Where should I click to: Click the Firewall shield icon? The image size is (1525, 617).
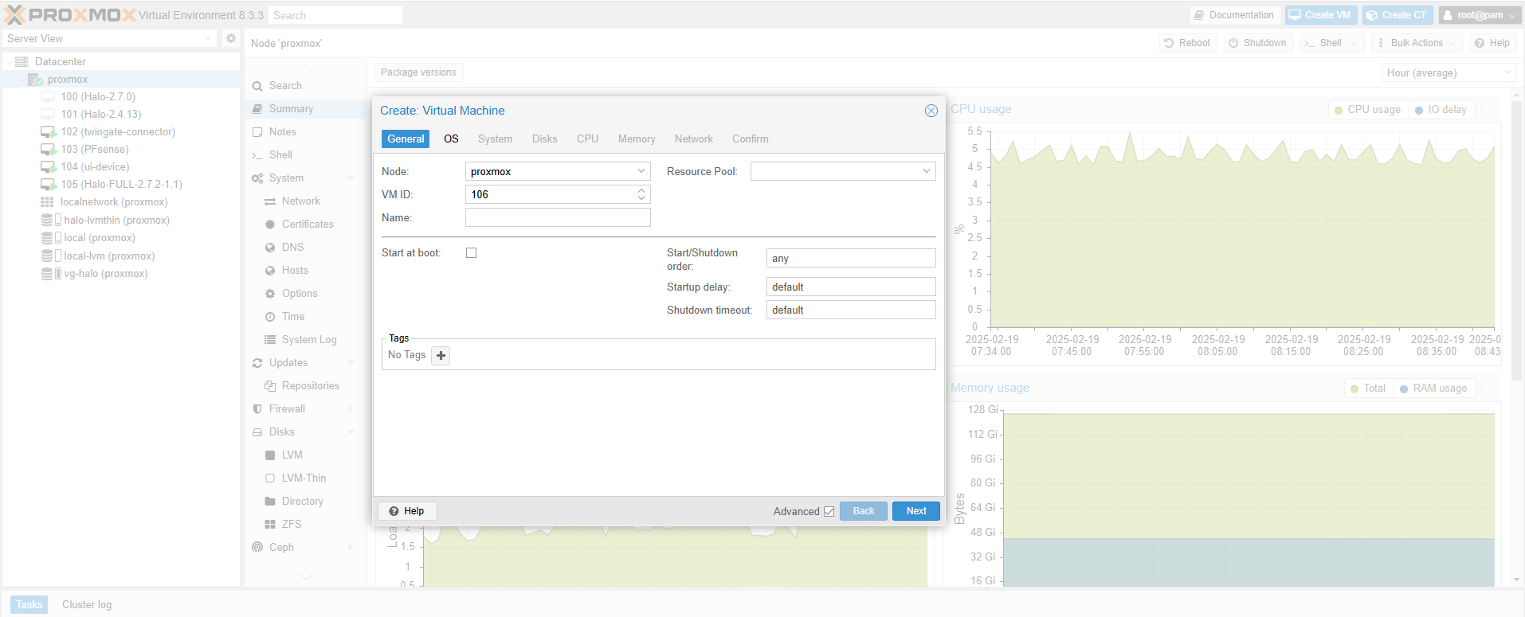click(257, 409)
